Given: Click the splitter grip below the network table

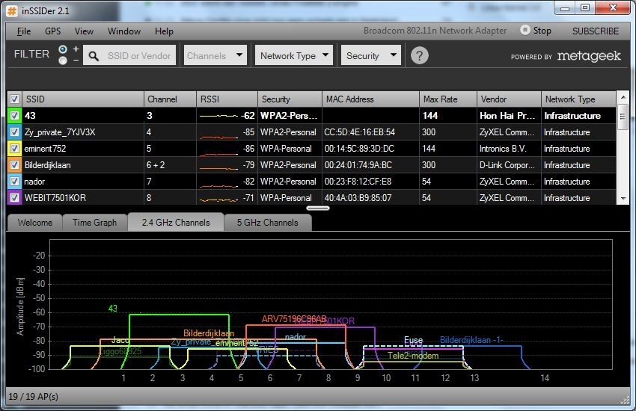Looking at the screenshot, I should [318, 208].
